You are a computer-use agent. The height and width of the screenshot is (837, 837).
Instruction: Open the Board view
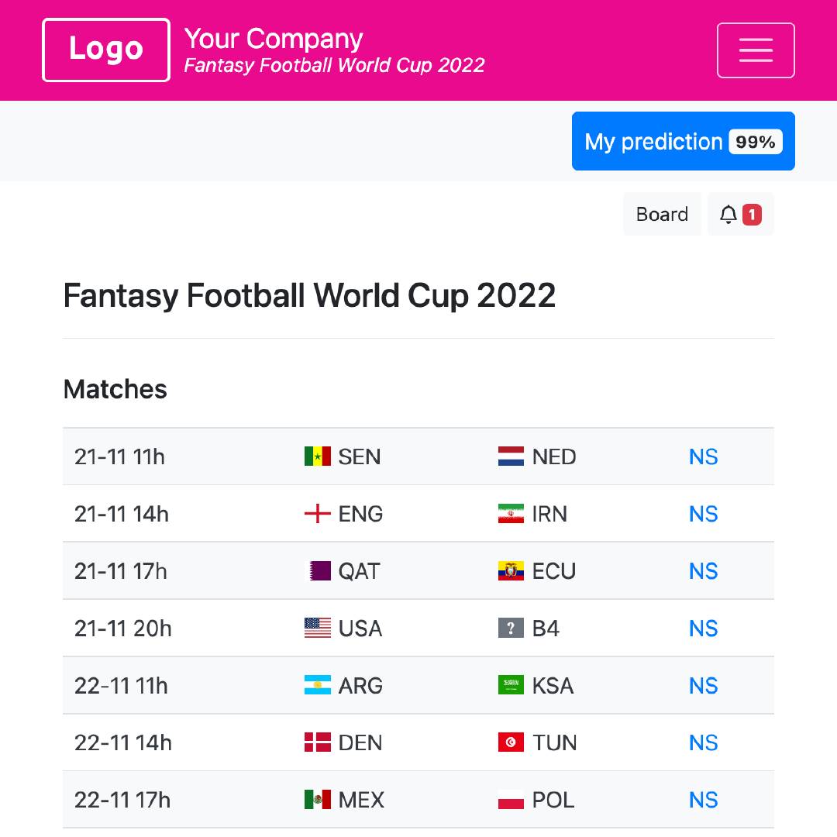pos(662,214)
